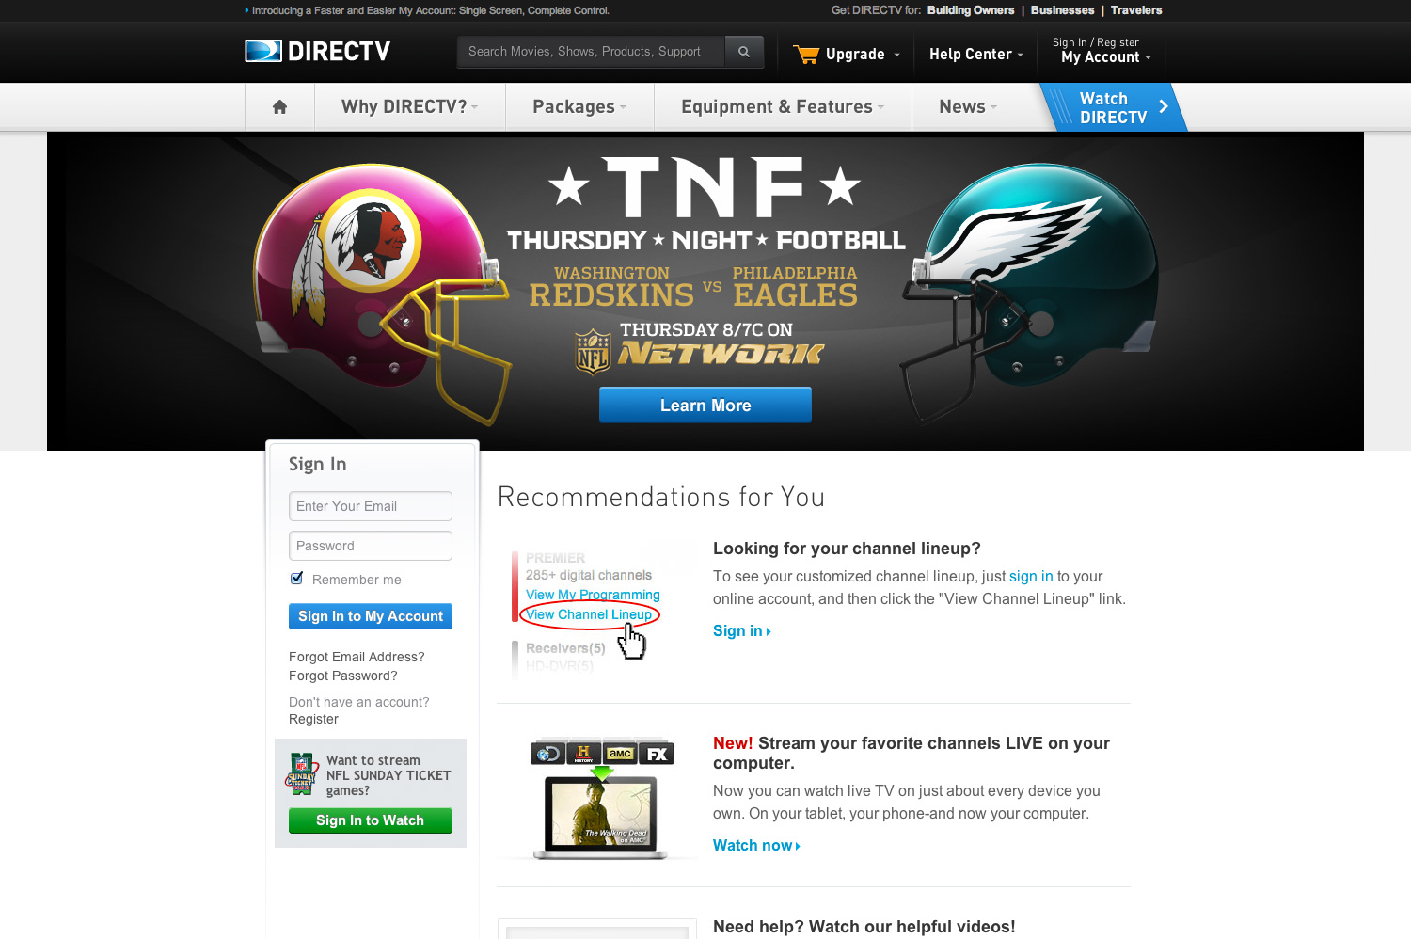Click the Forgot Password? link
The image size is (1411, 939).
point(343,676)
